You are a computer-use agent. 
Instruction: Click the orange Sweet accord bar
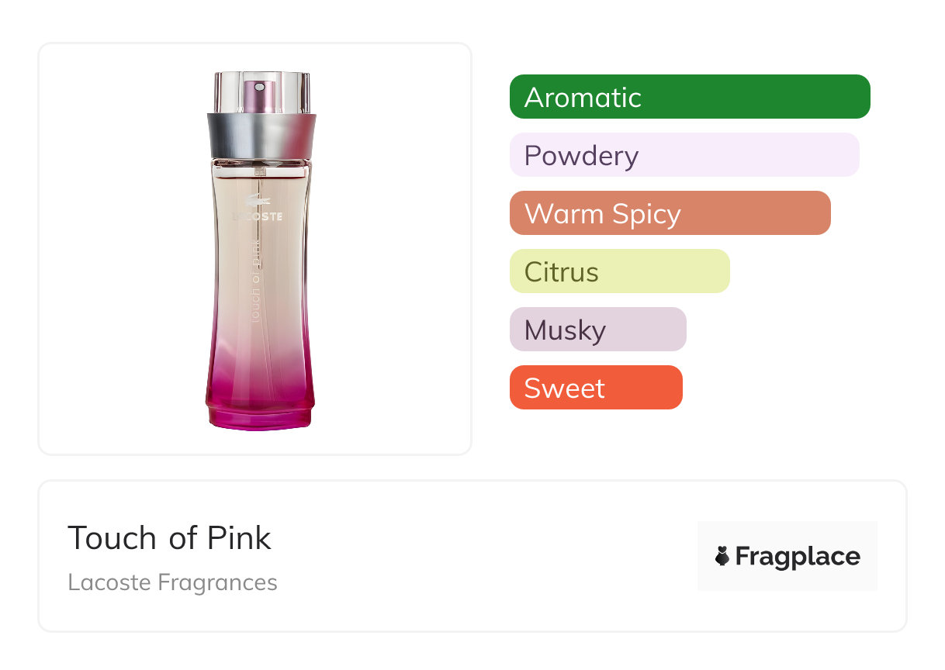pos(595,388)
